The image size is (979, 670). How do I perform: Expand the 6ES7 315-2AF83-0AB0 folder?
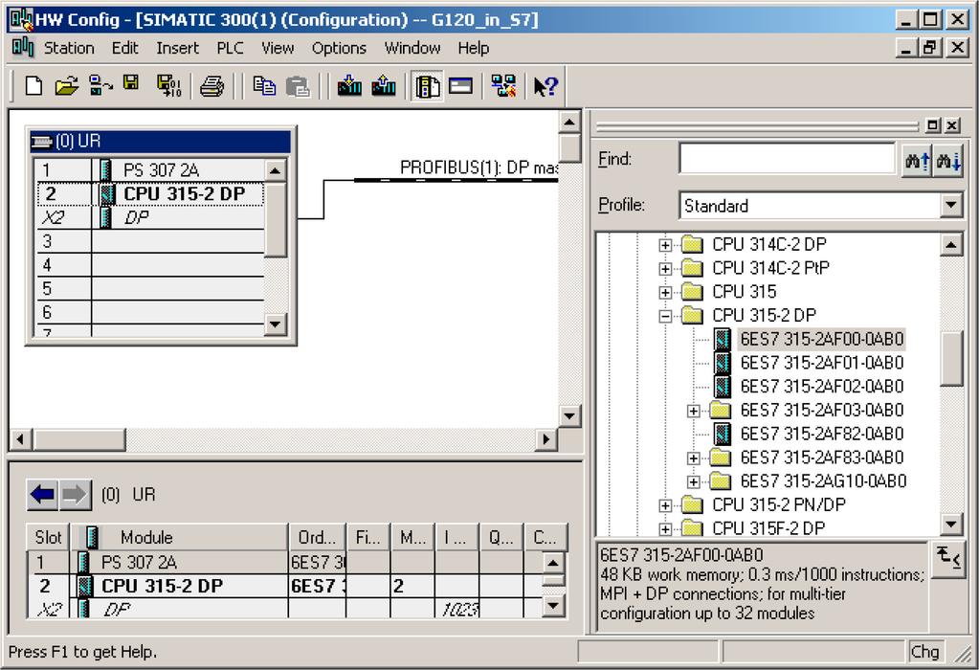point(694,458)
